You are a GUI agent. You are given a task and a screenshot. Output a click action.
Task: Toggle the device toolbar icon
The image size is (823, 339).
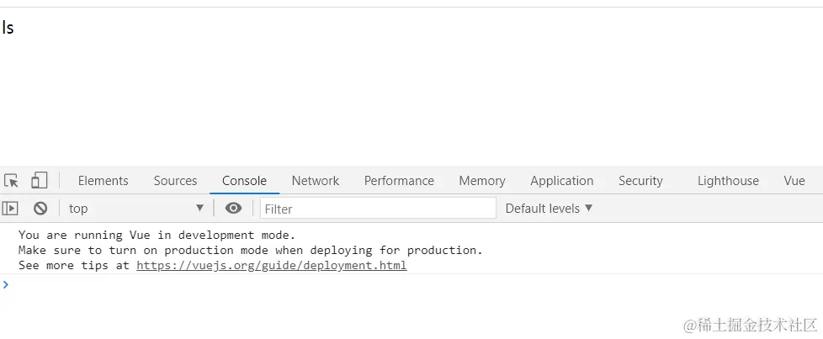coord(40,181)
